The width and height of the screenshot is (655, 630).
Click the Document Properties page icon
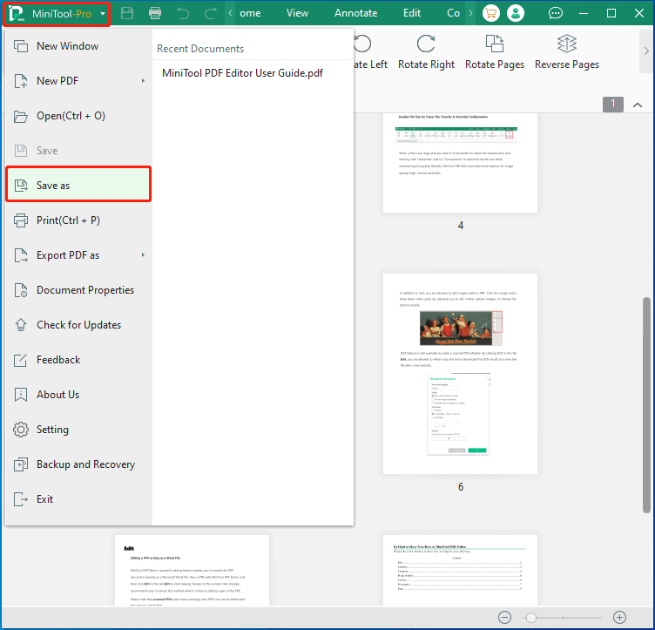coord(21,290)
